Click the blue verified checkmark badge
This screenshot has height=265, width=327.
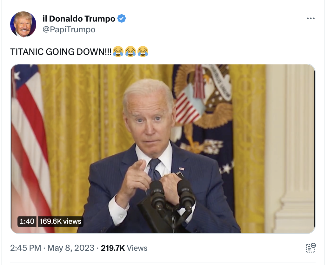point(122,18)
